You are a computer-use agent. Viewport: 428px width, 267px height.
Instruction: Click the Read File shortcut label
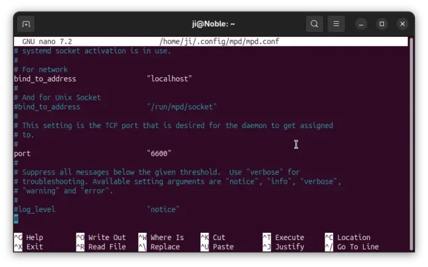pyautogui.click(x=106, y=247)
